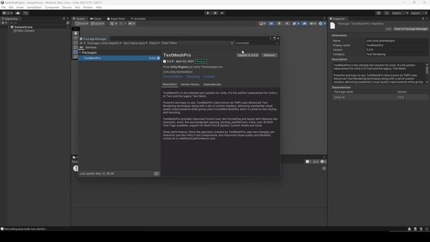The width and height of the screenshot is (430, 242).
Task: Open the Edit menu
Action: (x=11, y=7)
